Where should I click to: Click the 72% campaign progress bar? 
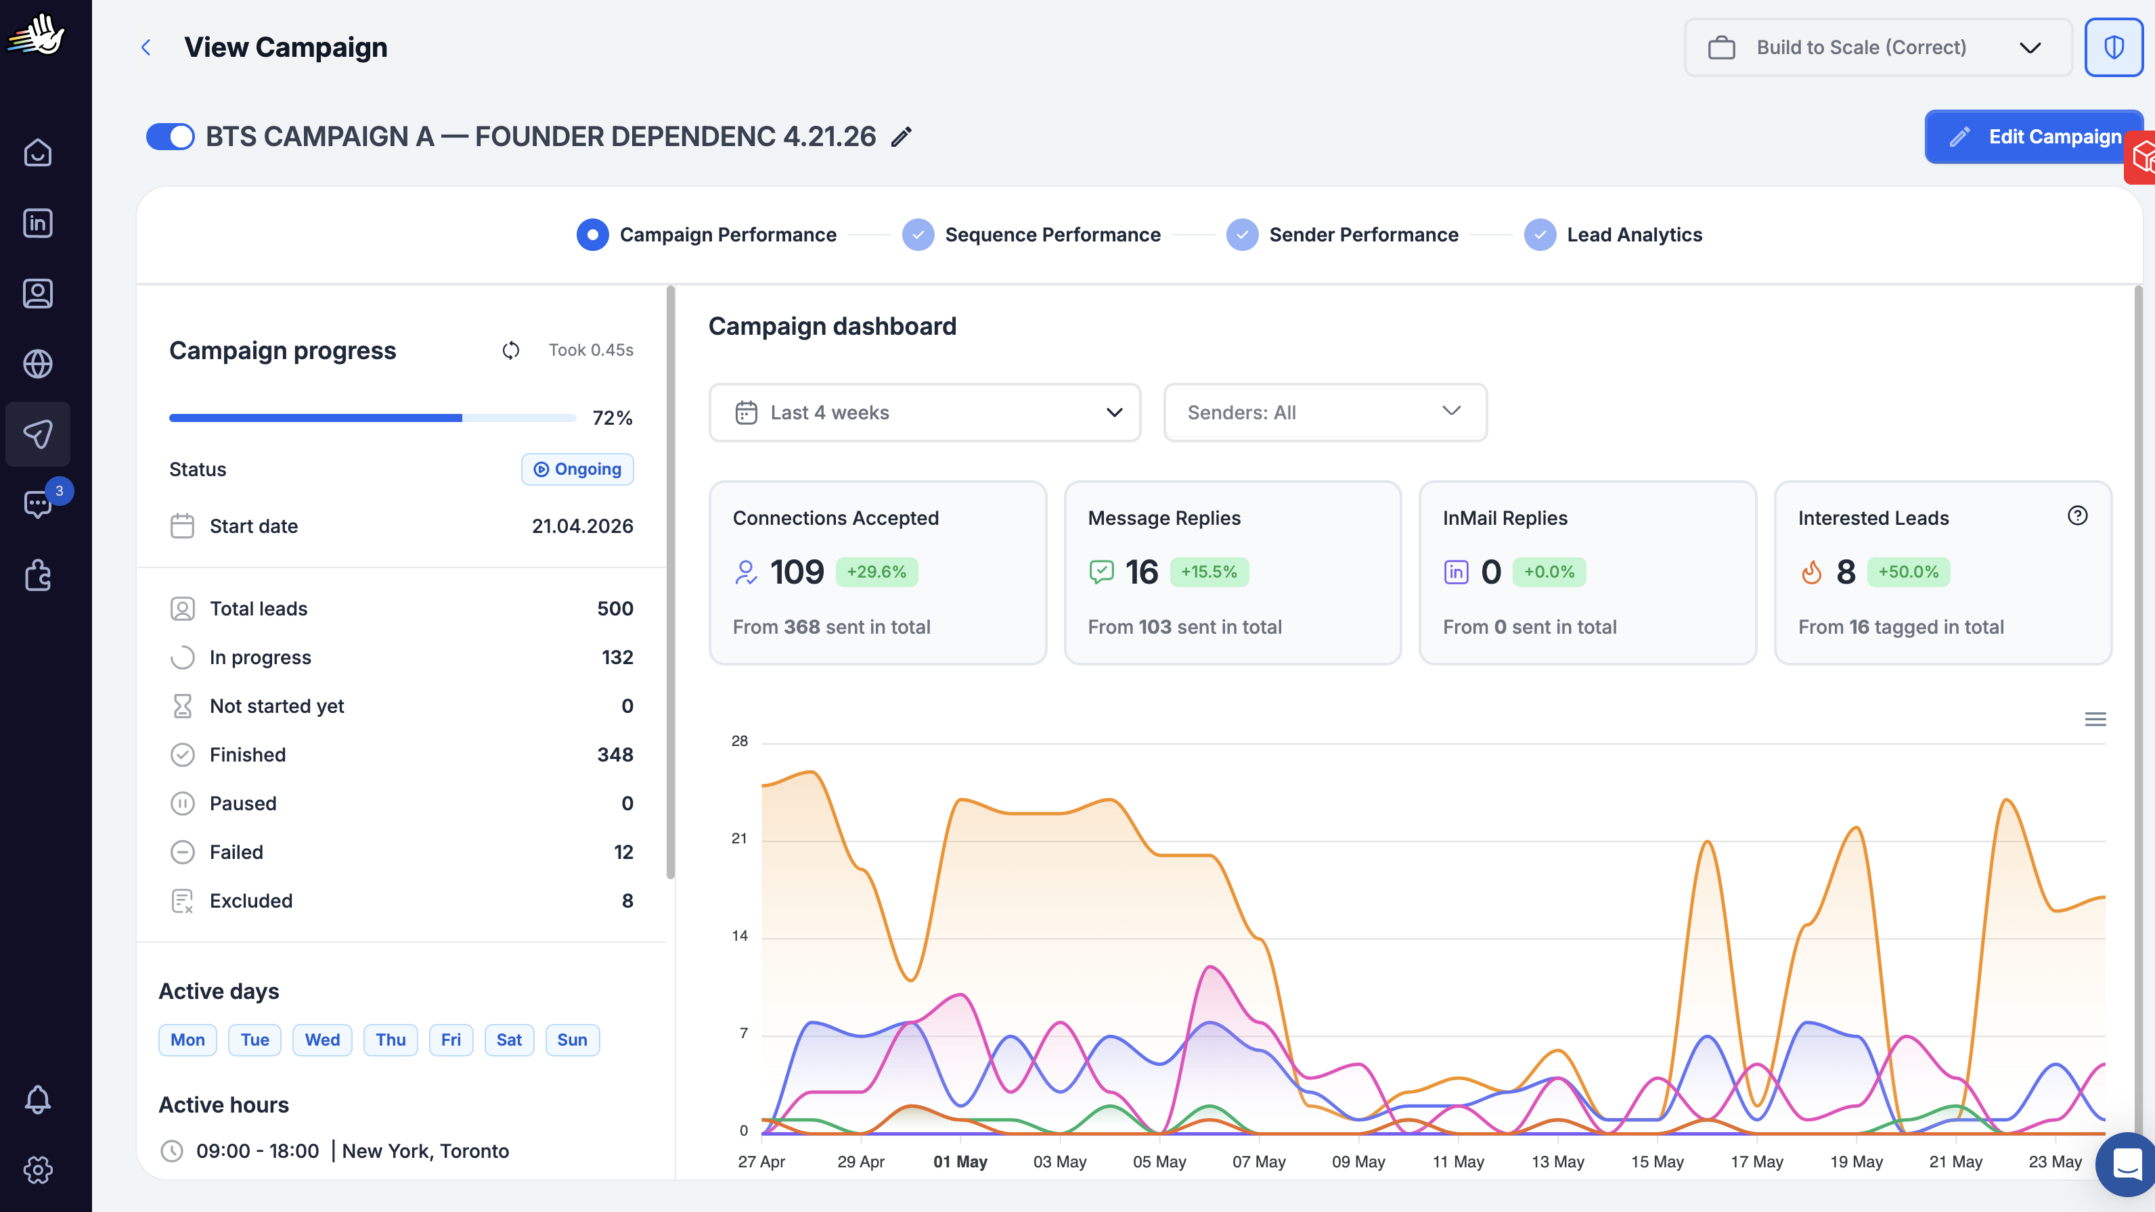(x=372, y=418)
